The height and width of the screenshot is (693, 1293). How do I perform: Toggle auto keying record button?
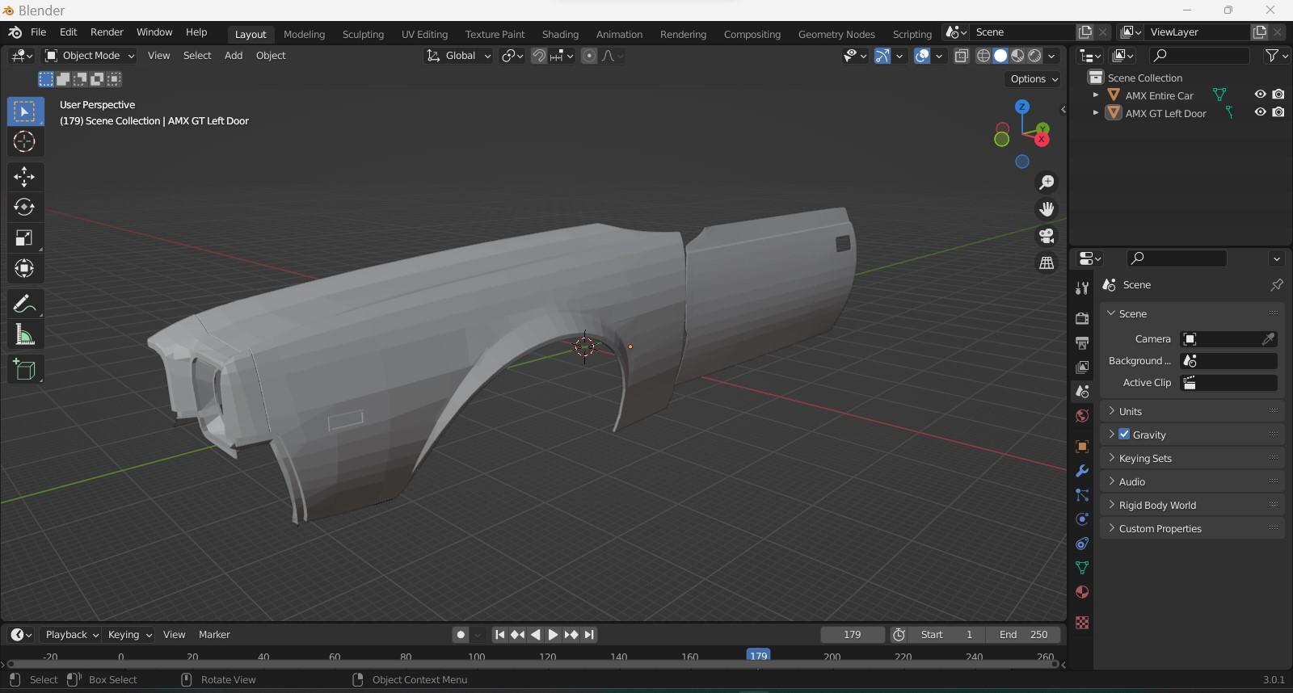tap(461, 635)
